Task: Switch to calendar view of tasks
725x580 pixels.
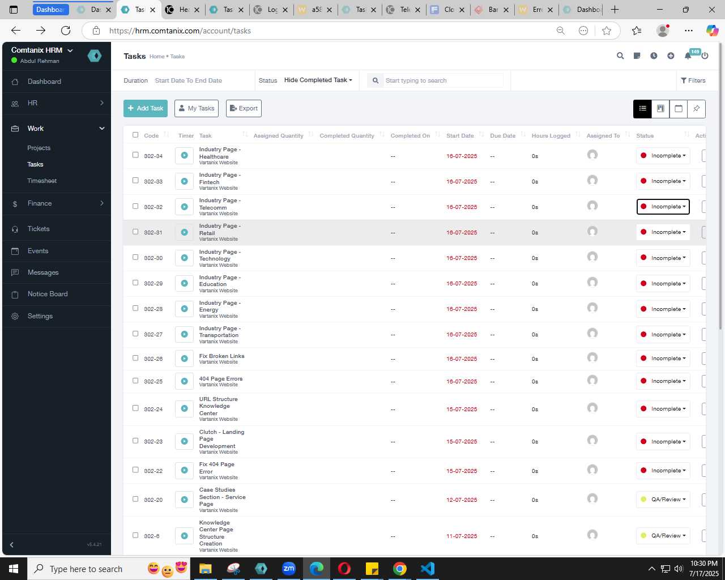Action: point(679,109)
